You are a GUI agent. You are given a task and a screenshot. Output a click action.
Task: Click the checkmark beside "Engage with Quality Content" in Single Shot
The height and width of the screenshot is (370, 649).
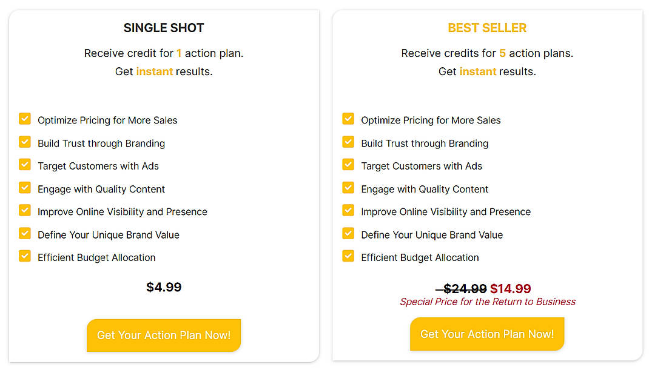(x=25, y=188)
